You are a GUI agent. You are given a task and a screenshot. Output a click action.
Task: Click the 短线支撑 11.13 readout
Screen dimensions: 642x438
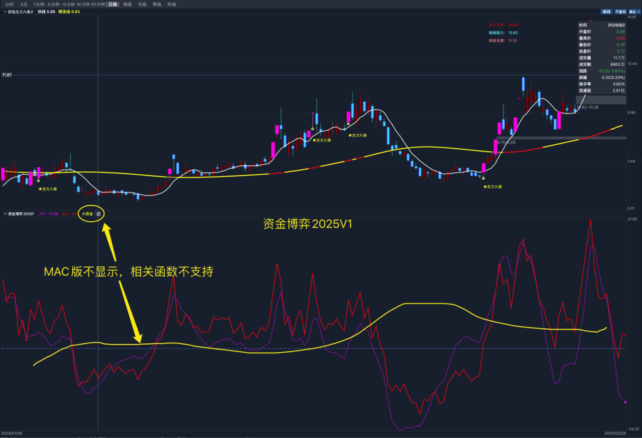[503, 41]
